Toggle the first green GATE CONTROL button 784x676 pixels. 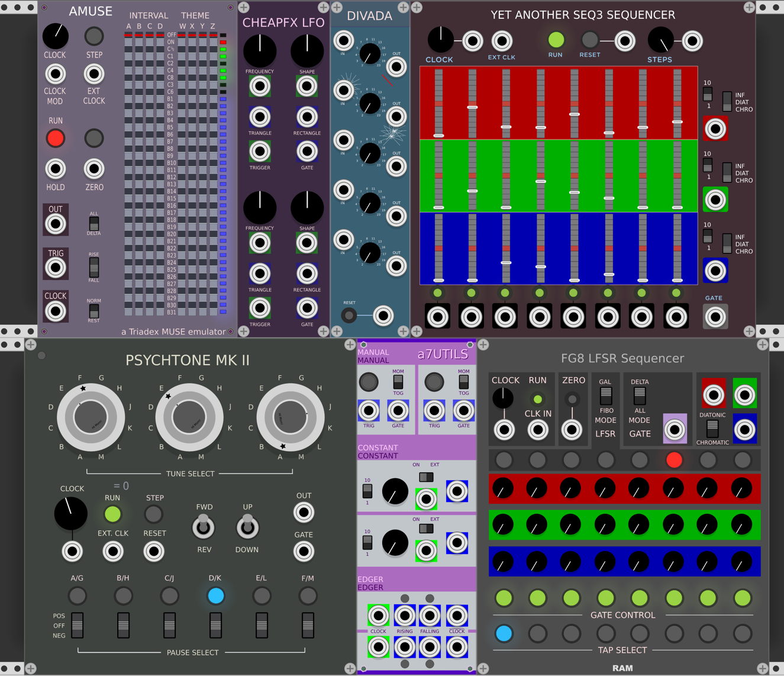504,598
